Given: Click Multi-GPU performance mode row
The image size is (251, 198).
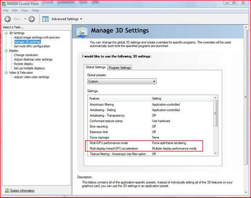Looking at the screenshot, I should 151,143.
